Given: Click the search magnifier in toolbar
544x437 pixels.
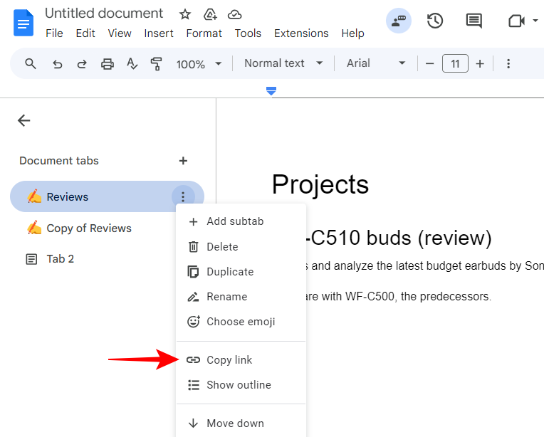Looking at the screenshot, I should (31, 64).
